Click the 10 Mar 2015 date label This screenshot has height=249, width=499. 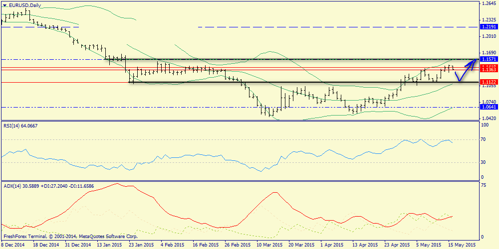point(270,245)
